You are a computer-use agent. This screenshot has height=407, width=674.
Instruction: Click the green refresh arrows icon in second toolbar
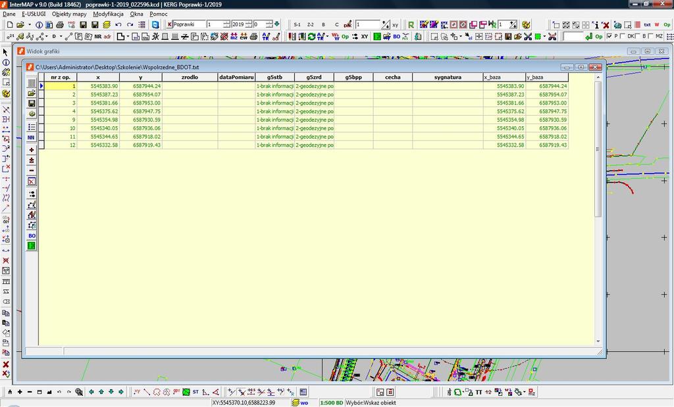point(311,37)
